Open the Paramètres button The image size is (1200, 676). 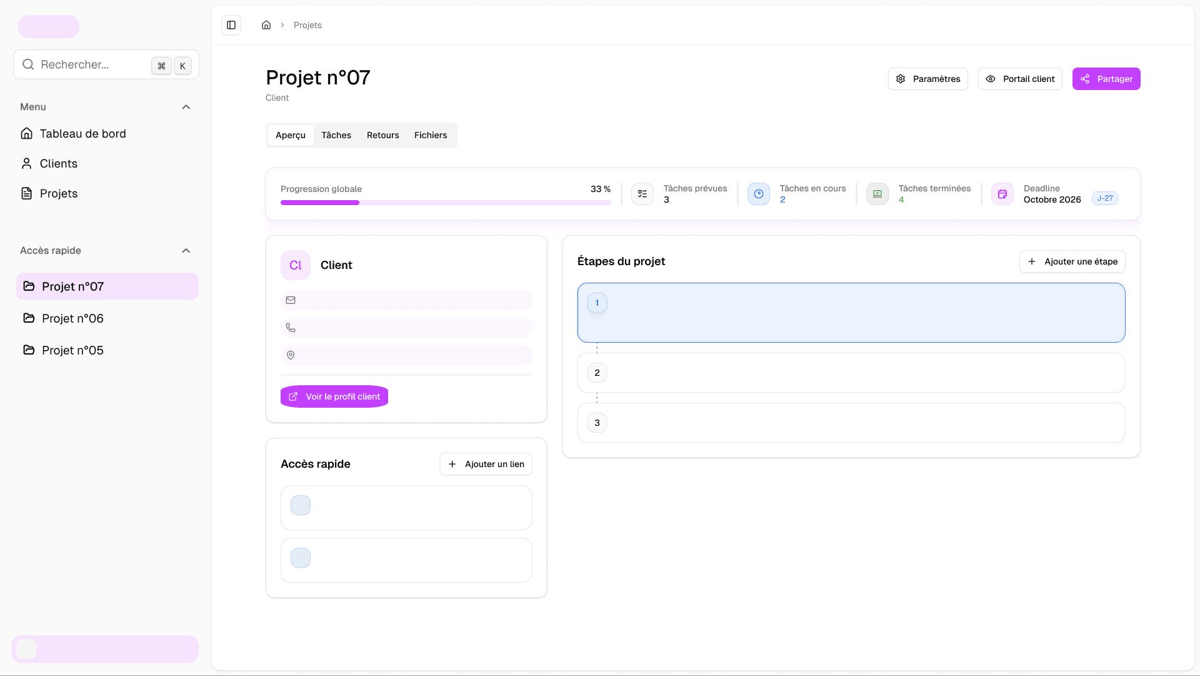pos(928,79)
